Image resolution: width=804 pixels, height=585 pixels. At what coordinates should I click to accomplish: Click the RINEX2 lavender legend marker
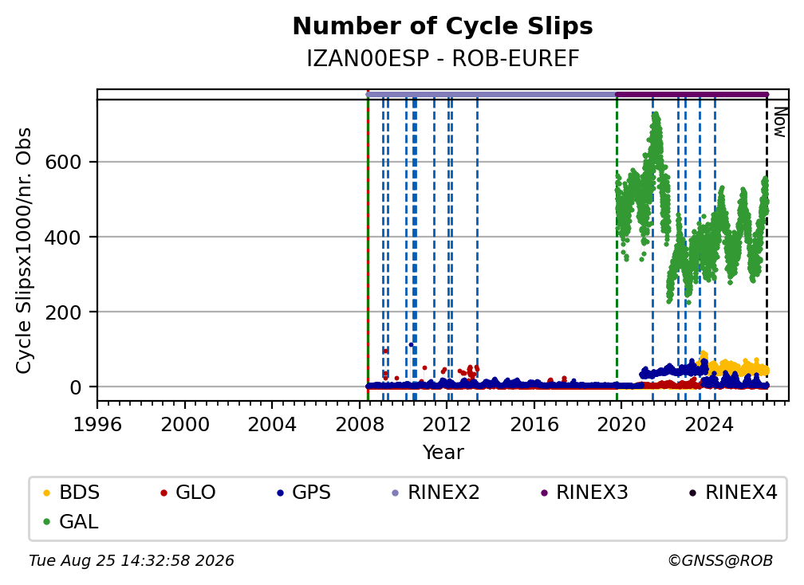point(396,493)
